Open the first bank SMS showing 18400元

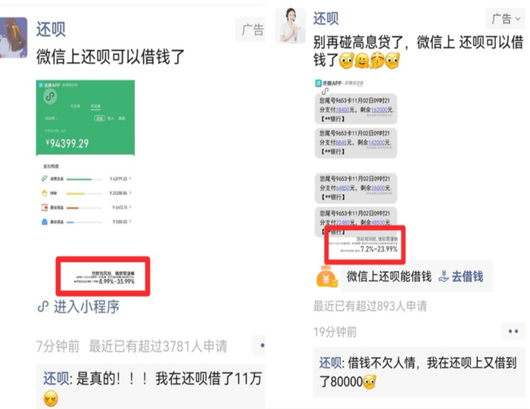point(356,109)
